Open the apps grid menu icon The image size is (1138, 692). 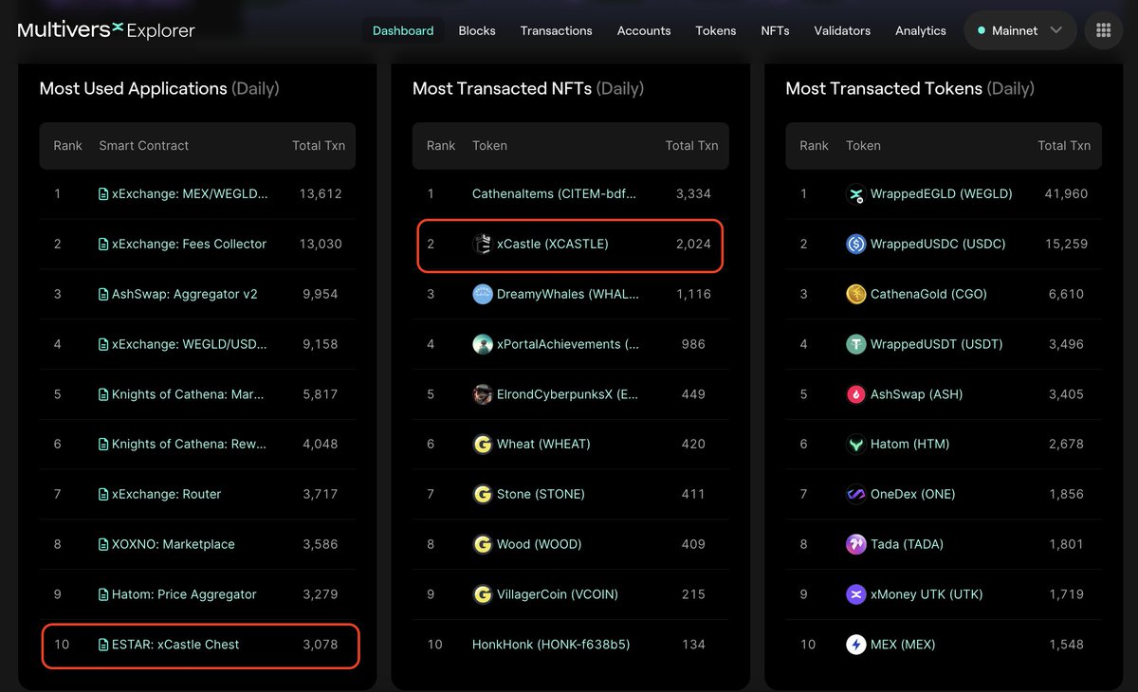(1103, 30)
